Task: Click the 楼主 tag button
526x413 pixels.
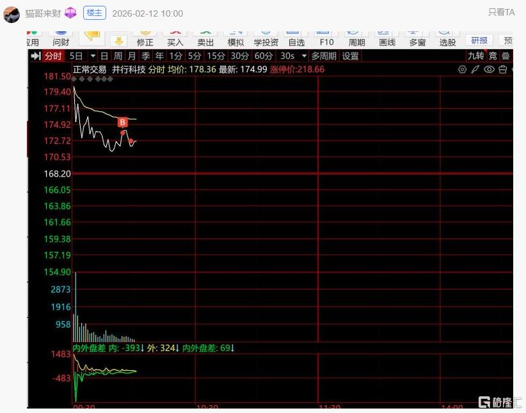Action: point(95,13)
